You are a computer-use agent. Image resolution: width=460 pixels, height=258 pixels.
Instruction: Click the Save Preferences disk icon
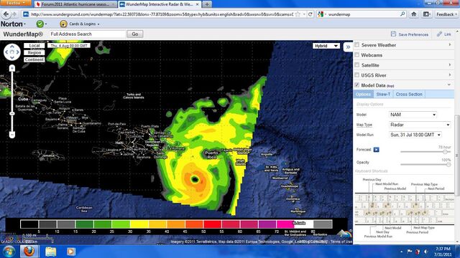click(x=393, y=34)
